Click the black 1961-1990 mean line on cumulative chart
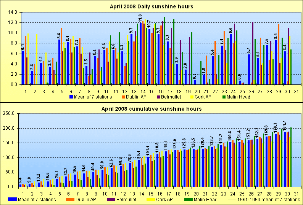Image resolution: width=303 pixels, height=205 pixels. point(160,142)
